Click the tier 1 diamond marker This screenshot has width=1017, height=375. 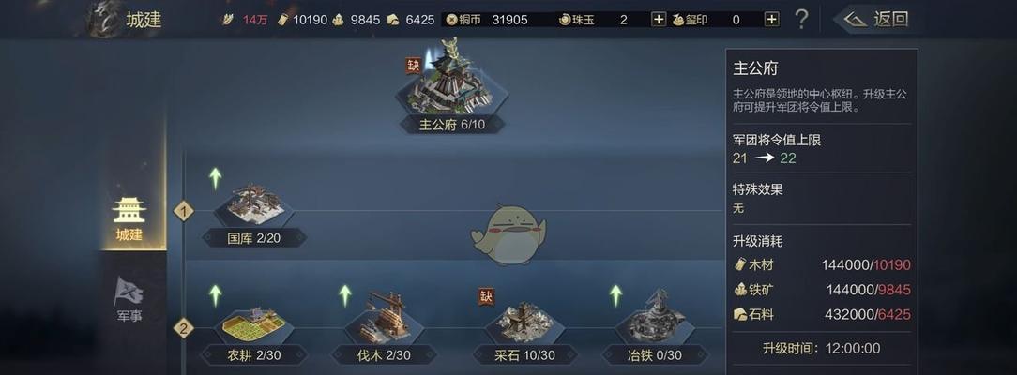pos(184,211)
